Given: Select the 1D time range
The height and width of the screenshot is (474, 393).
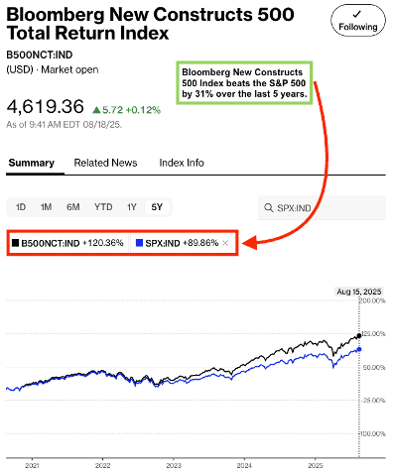Looking at the screenshot, I should 21,207.
